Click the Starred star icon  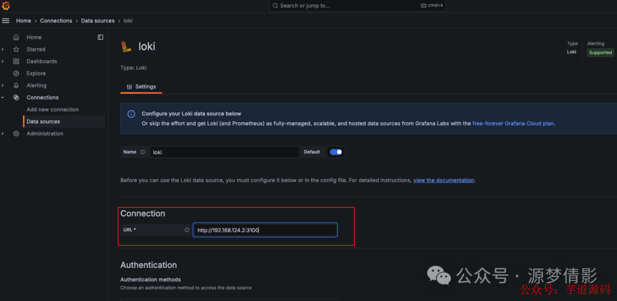(16, 50)
